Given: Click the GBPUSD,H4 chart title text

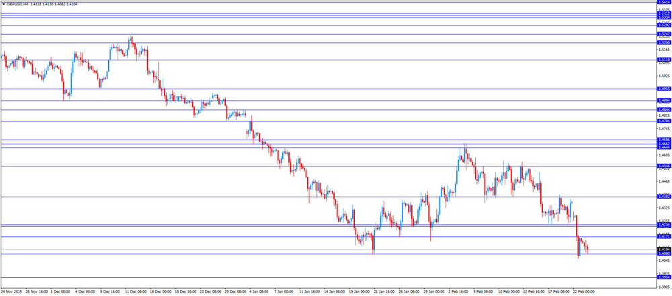Looking at the screenshot, I should pos(17,3).
